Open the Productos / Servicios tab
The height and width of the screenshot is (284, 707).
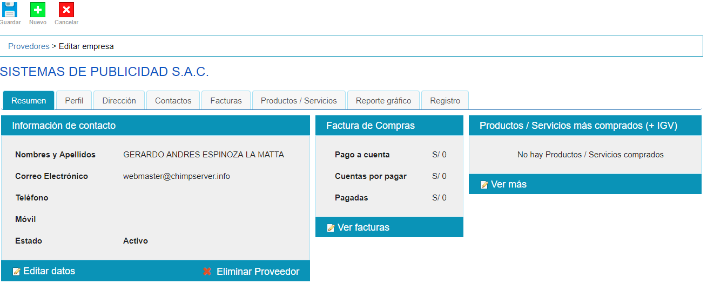click(x=299, y=101)
